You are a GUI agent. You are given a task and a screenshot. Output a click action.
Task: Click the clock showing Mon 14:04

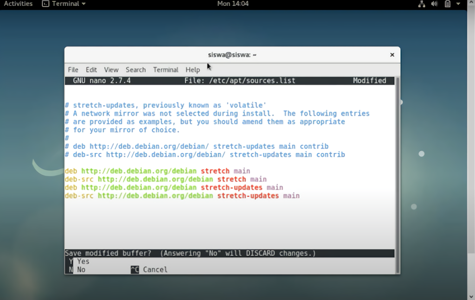coord(233,4)
